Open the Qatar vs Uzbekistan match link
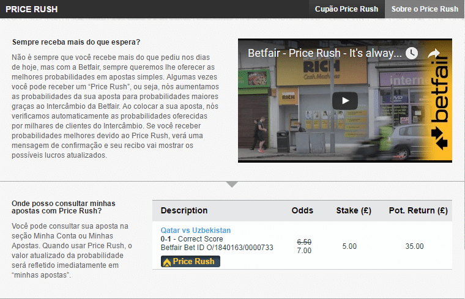 195,231
